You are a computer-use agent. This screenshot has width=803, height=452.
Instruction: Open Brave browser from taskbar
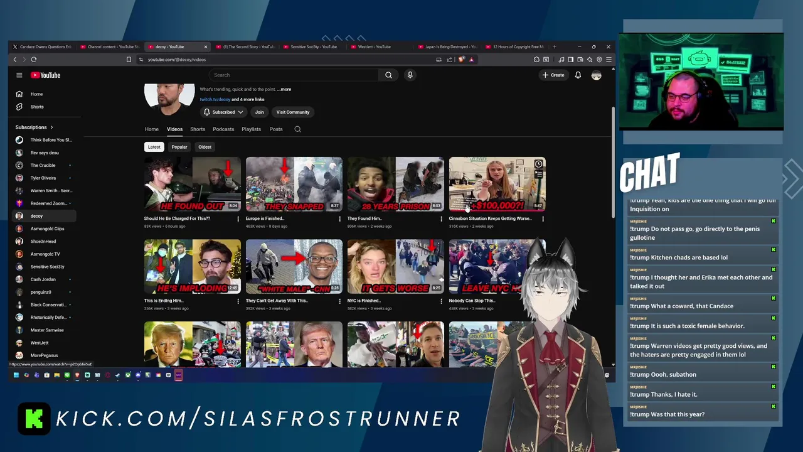(77, 375)
